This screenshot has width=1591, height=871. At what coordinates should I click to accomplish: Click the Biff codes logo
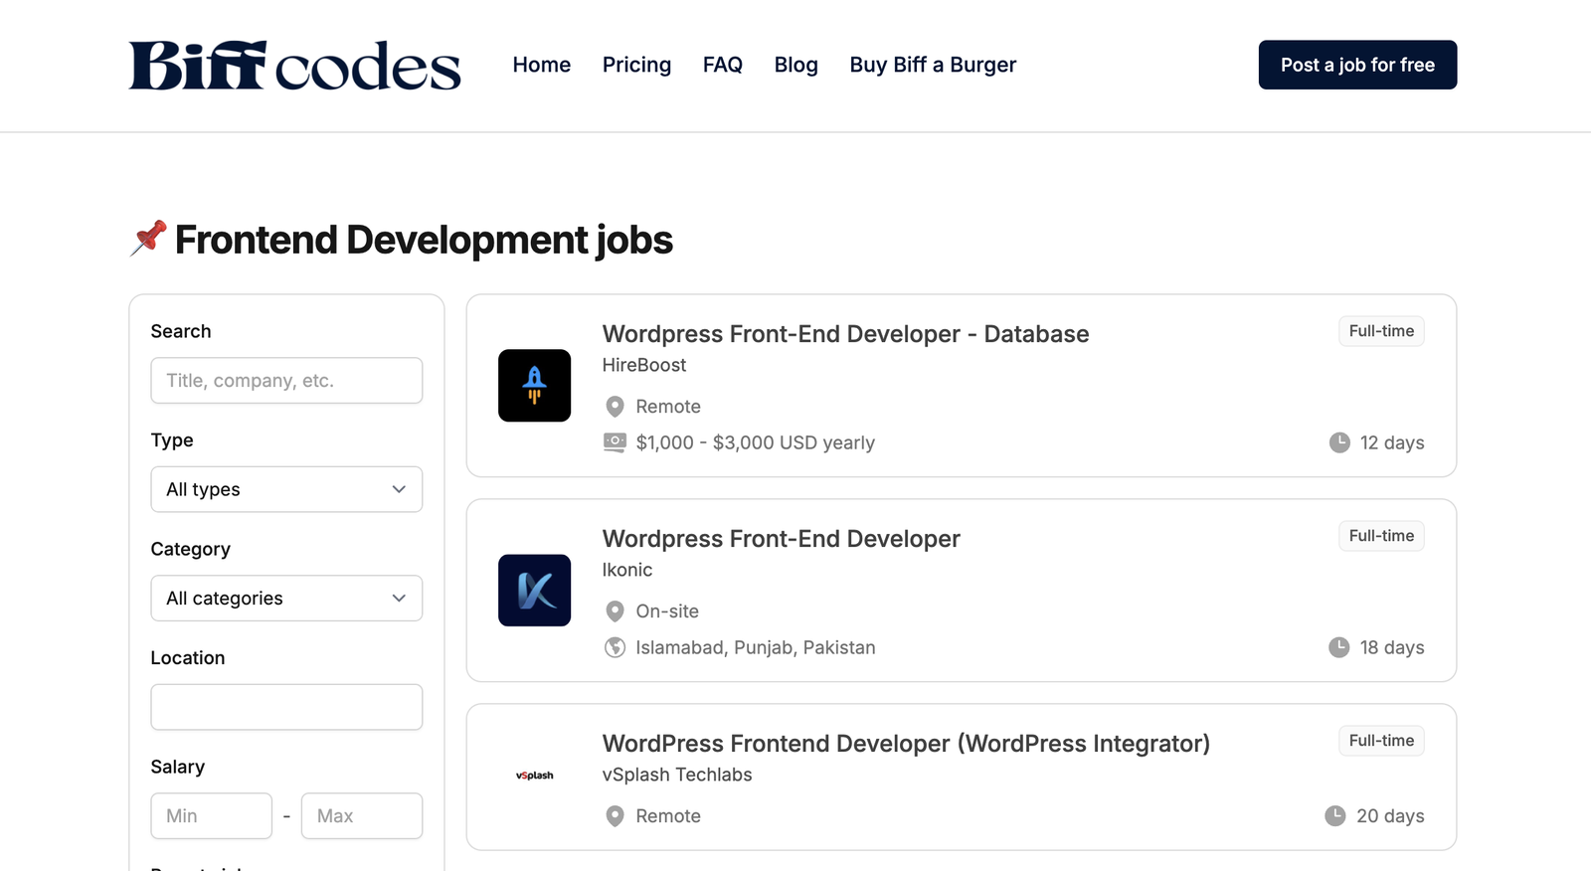click(x=294, y=66)
